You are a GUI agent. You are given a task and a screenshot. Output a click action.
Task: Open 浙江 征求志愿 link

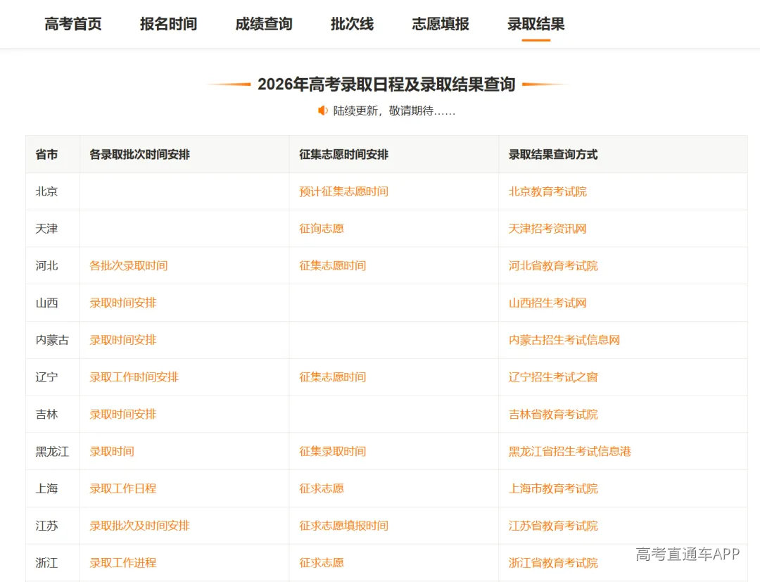[321, 562]
